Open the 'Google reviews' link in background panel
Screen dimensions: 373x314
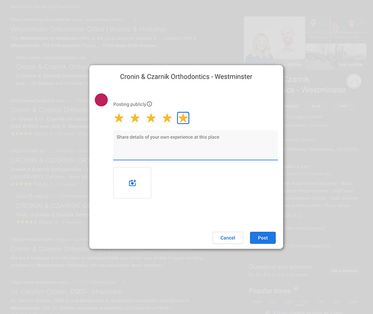[x=304, y=117]
